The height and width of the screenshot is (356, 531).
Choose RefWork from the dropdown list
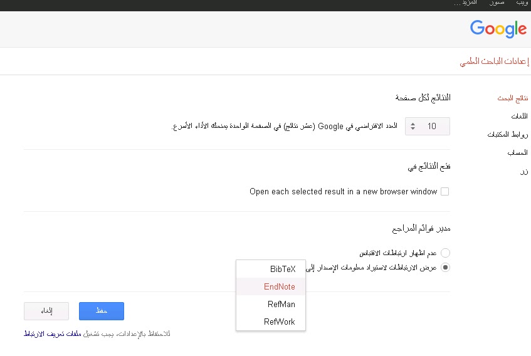(271, 322)
